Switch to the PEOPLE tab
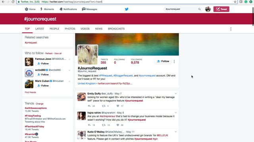254x142 pixels. pos(54,29)
